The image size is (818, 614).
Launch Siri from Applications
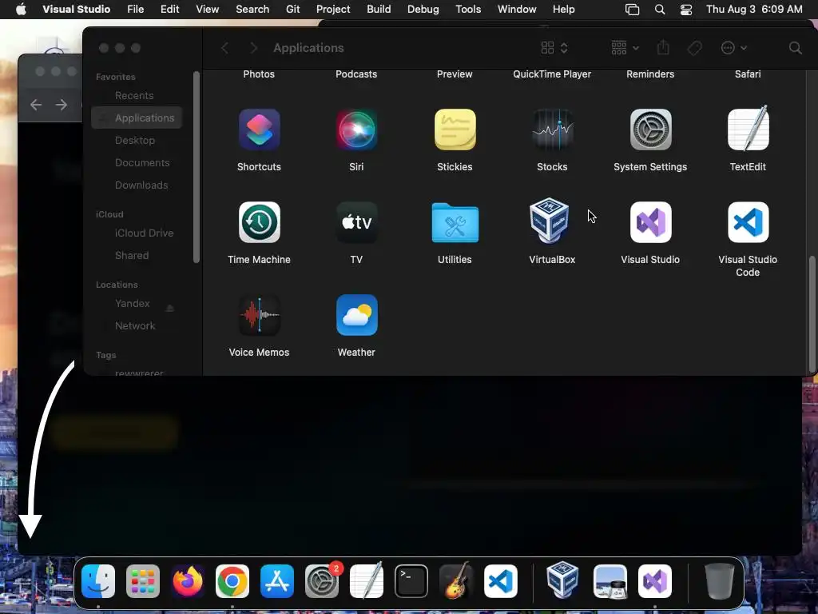click(x=357, y=130)
